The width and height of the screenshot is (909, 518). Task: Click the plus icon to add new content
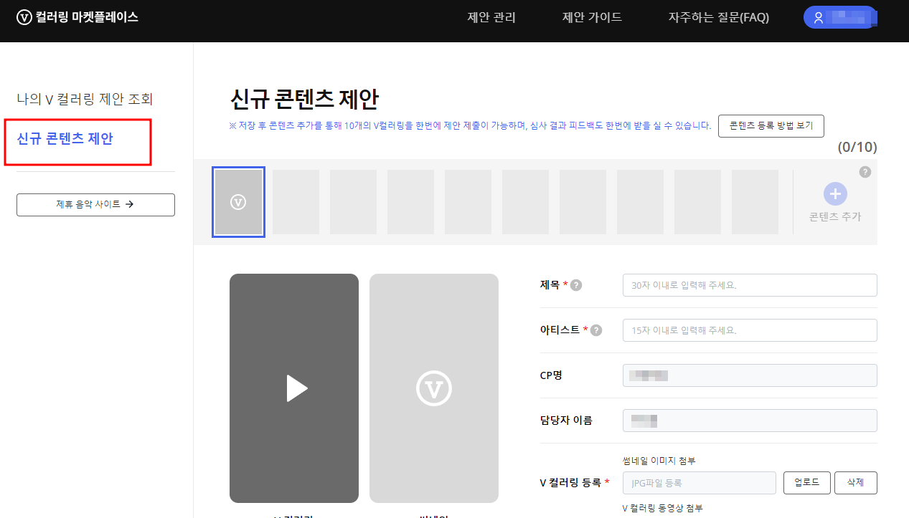[834, 192]
